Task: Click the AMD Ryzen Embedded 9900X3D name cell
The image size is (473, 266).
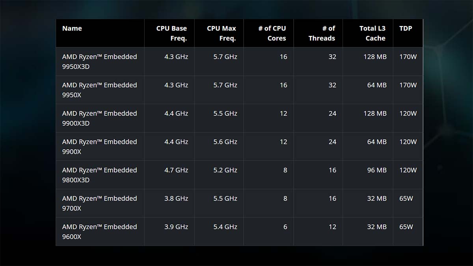Action: point(99,118)
